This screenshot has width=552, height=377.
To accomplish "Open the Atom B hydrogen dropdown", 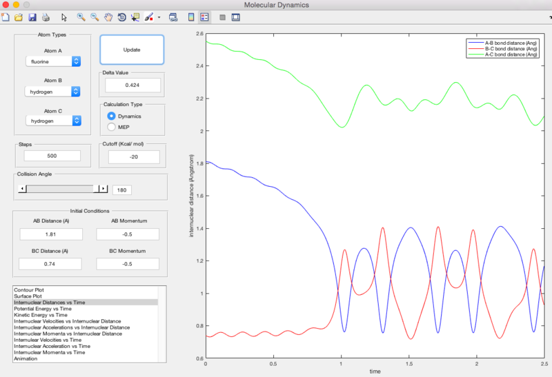I will (x=52, y=92).
